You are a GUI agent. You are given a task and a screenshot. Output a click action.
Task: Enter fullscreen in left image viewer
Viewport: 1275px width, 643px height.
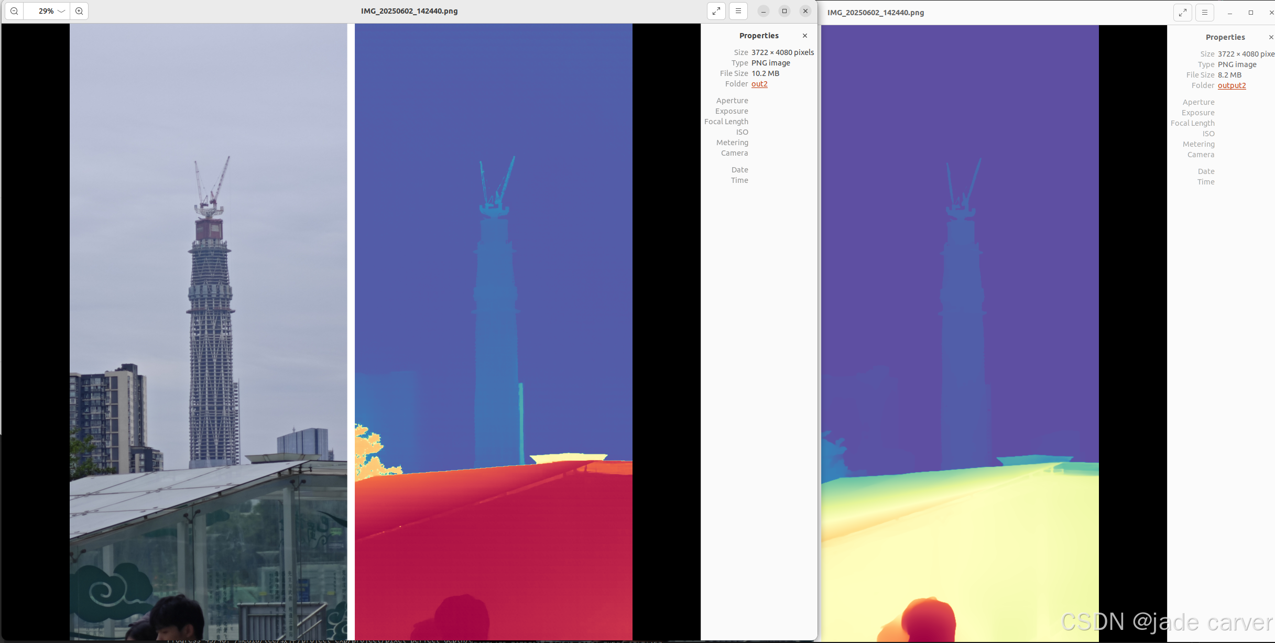click(x=716, y=11)
